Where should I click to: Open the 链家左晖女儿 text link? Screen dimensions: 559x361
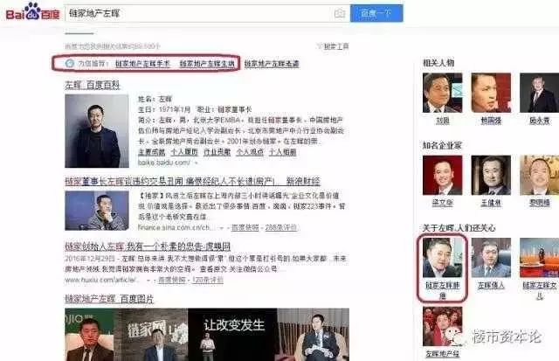(x=540, y=290)
